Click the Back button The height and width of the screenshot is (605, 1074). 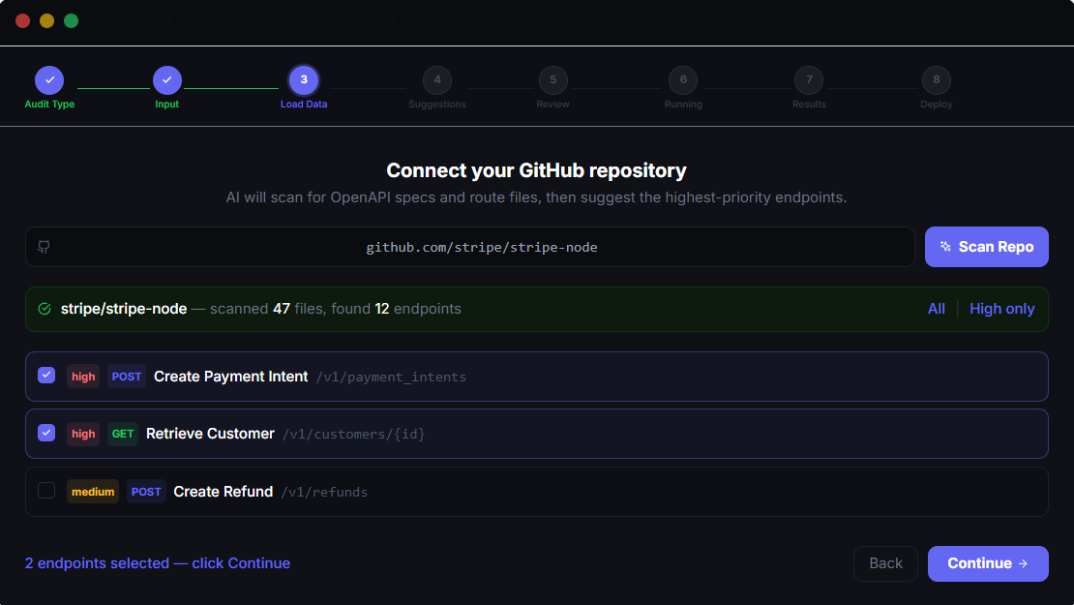[885, 563]
